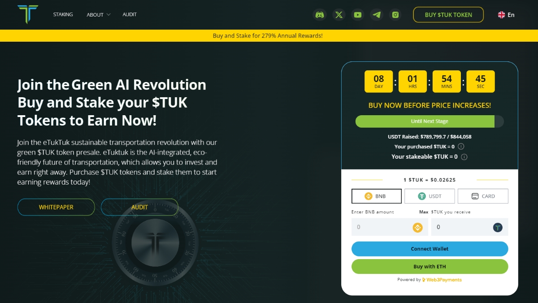Click the eTukTuk logo in header
The width and height of the screenshot is (538, 303).
coord(28,14)
